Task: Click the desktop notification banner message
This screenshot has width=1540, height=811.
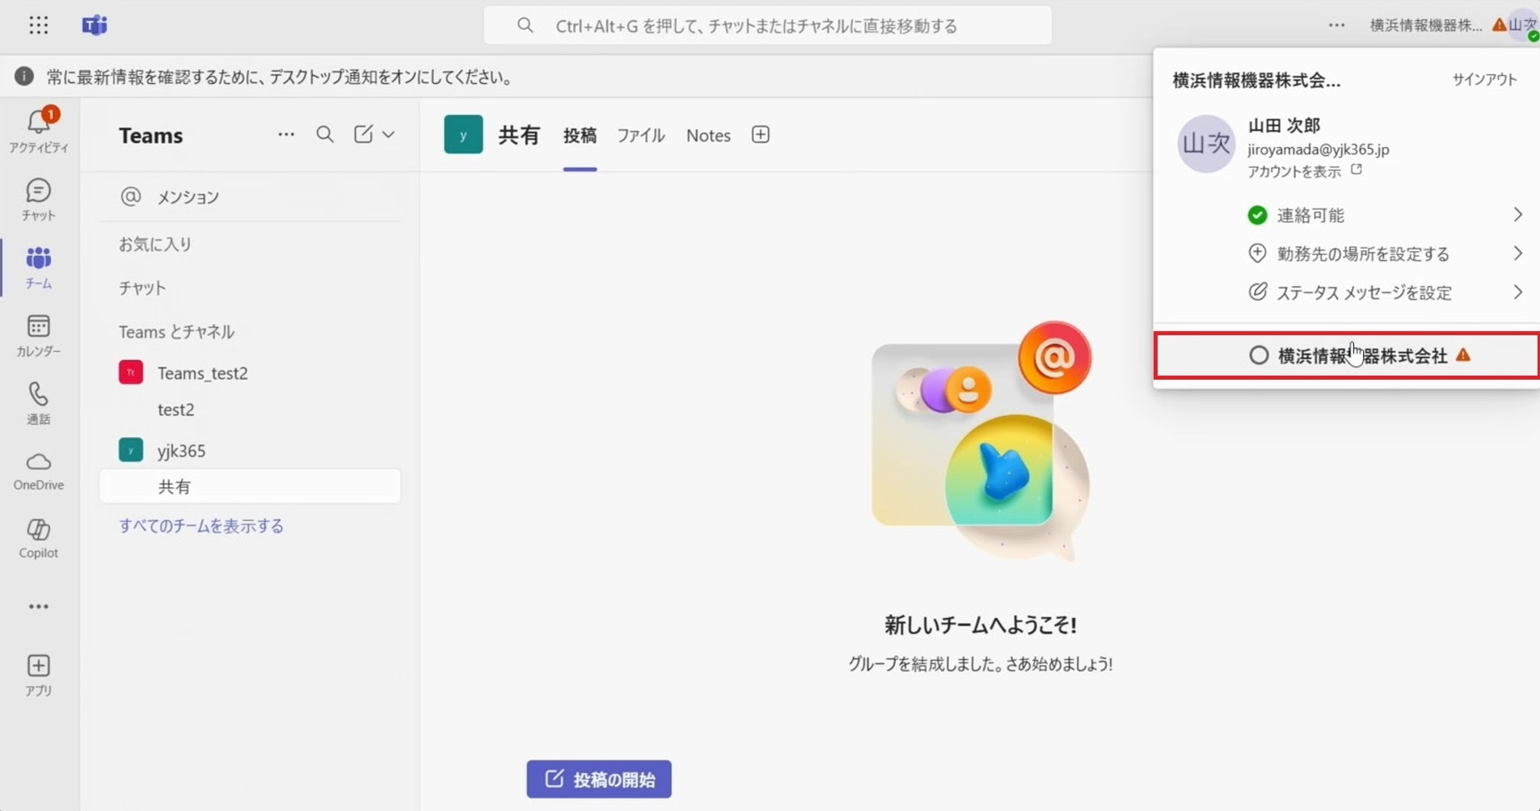Action: click(x=280, y=77)
